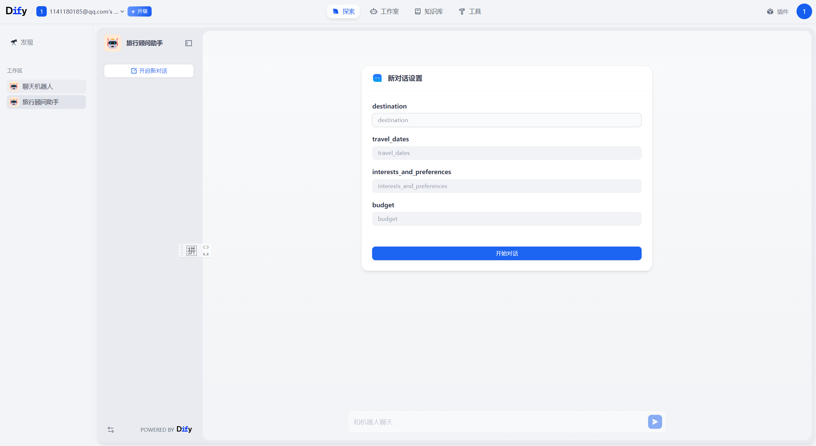Click the user avatar circle top right
This screenshot has height=446, width=816.
pyautogui.click(x=804, y=12)
